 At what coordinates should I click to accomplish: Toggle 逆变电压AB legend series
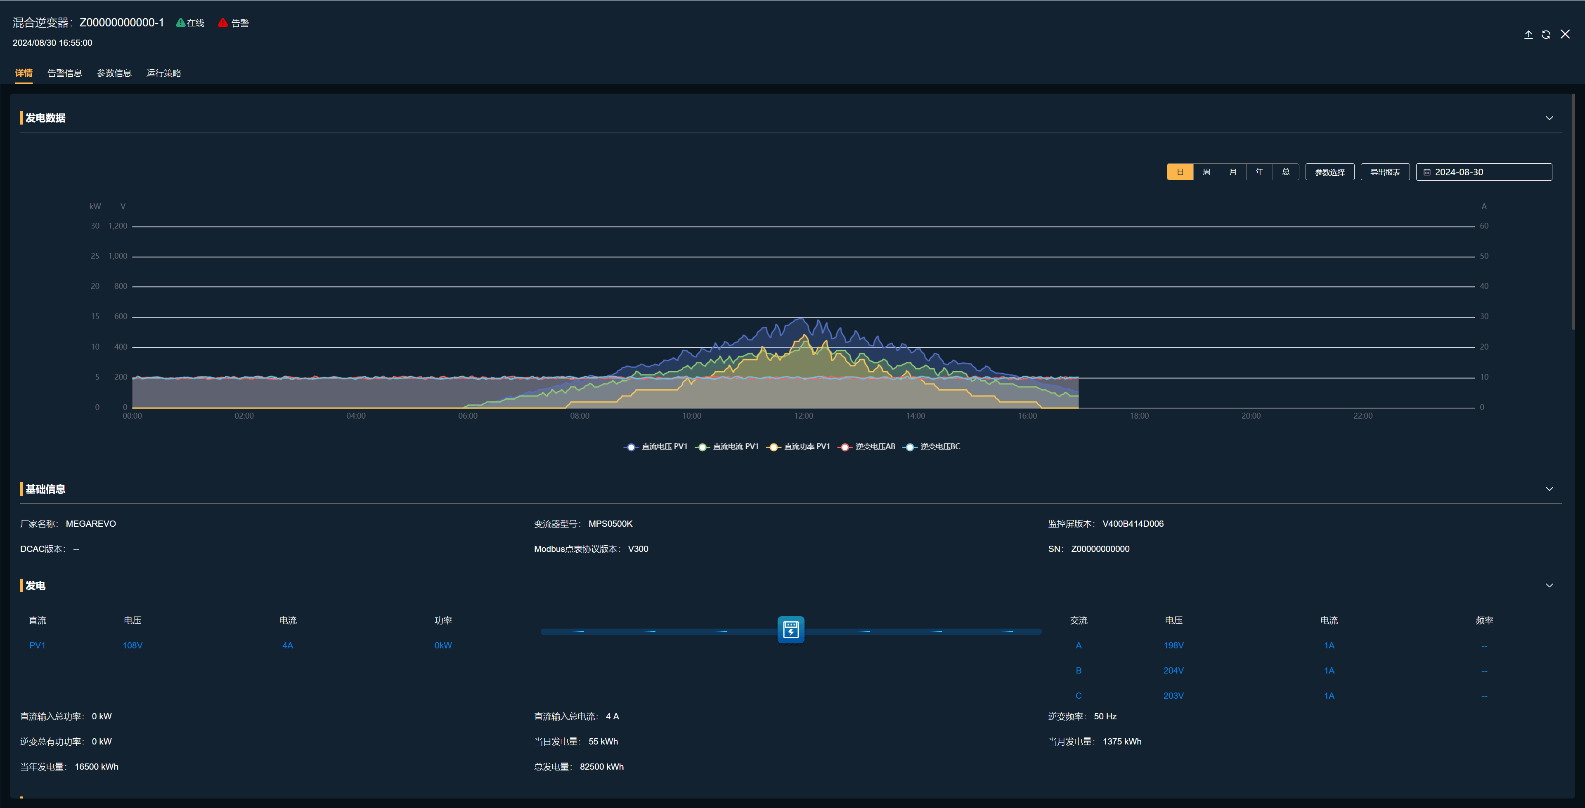click(x=866, y=447)
